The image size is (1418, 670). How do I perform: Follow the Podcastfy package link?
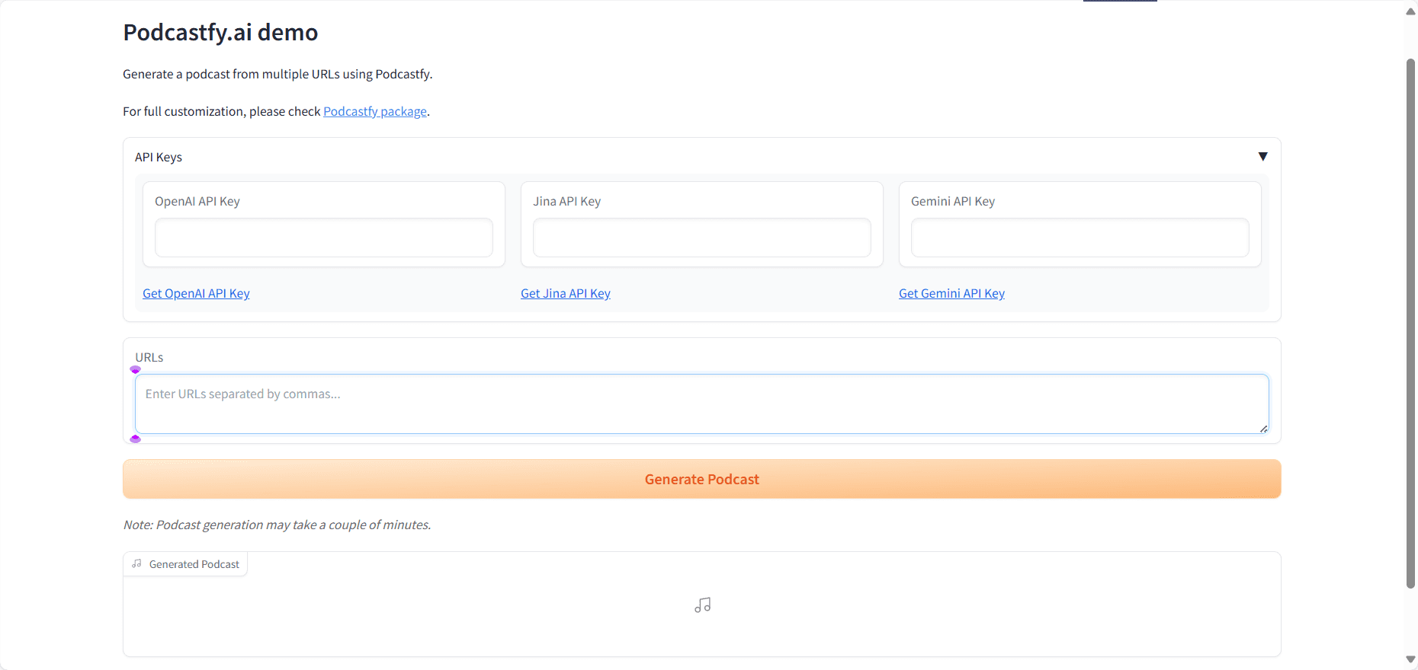tap(375, 111)
